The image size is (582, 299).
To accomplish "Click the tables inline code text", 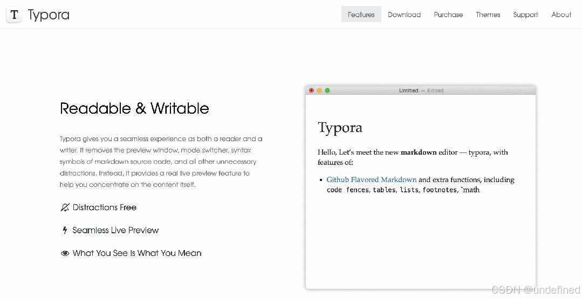I will (384, 190).
